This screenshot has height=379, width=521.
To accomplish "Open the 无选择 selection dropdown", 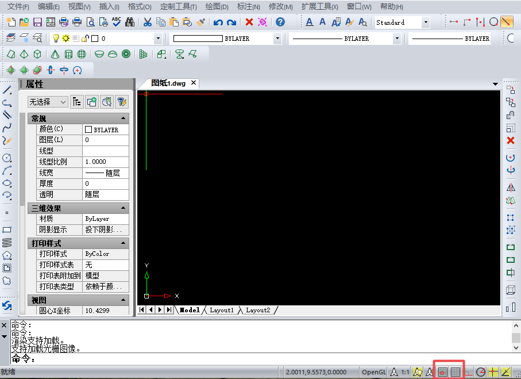I will point(48,102).
